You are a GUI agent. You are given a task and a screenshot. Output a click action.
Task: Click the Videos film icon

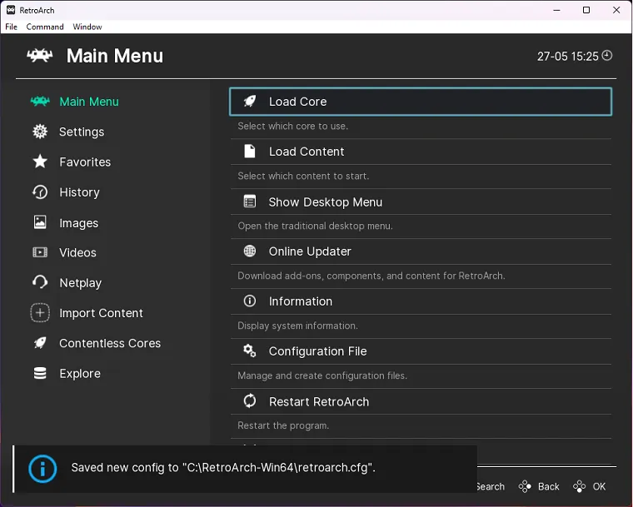(40, 252)
